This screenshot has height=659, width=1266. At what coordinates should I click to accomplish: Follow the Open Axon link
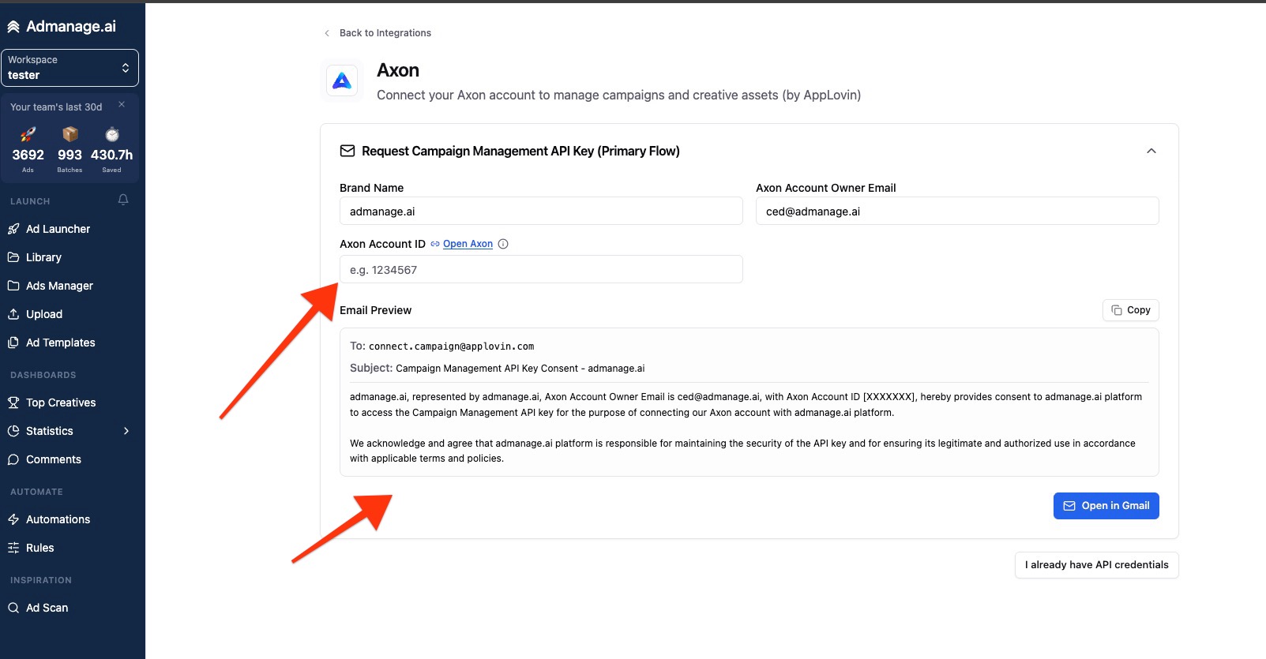click(x=468, y=244)
